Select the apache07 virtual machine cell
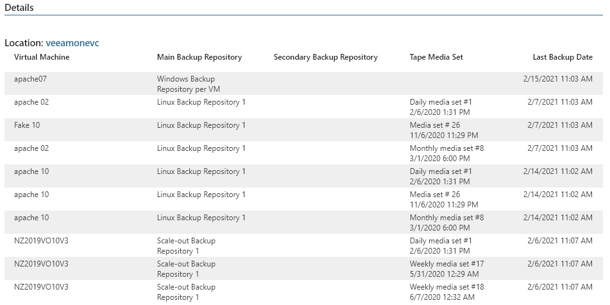The width and height of the screenshot is (610, 305). click(30, 79)
